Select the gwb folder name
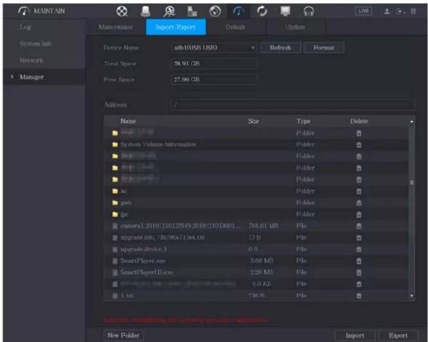428x342 pixels. tap(126, 203)
